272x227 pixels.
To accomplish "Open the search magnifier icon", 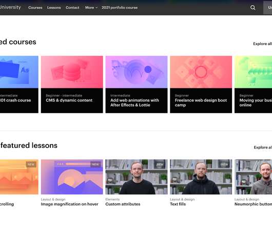I will point(252,8).
